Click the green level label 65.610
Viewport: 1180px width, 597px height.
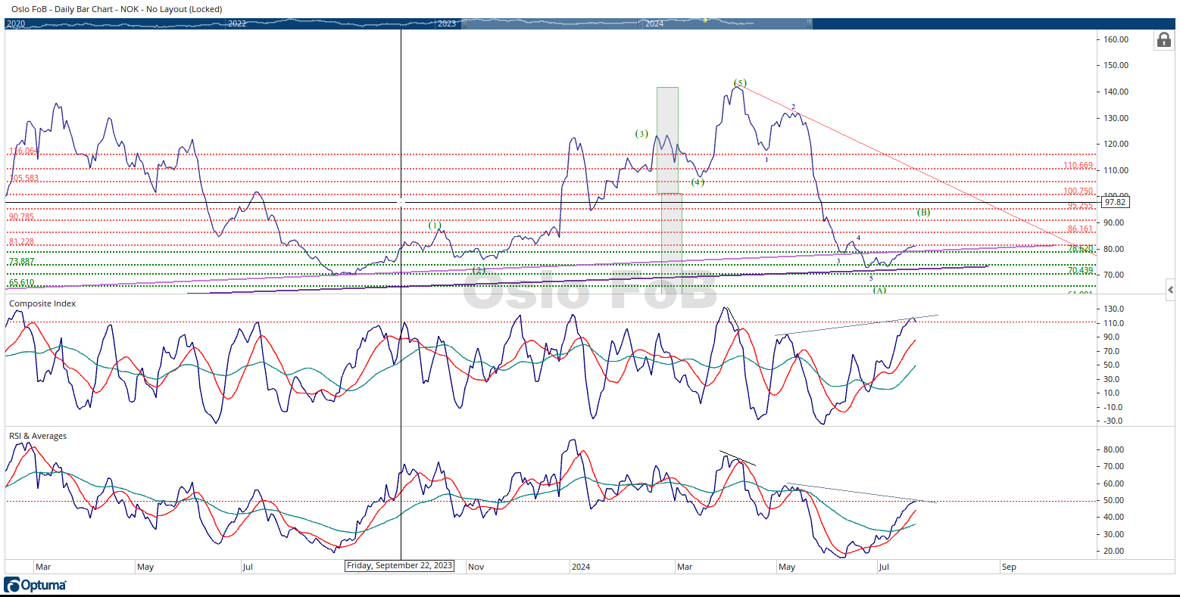pyautogui.click(x=21, y=282)
